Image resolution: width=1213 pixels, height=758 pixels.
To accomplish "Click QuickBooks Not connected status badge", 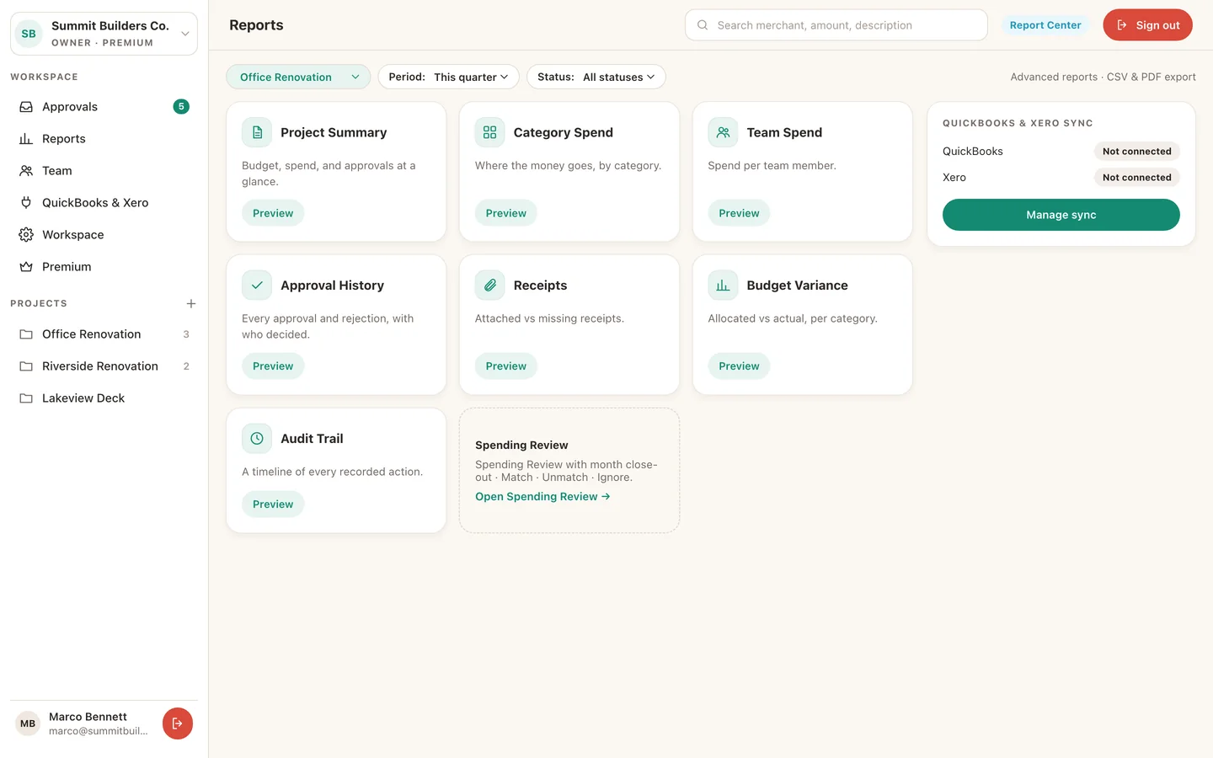I will click(1136, 152).
